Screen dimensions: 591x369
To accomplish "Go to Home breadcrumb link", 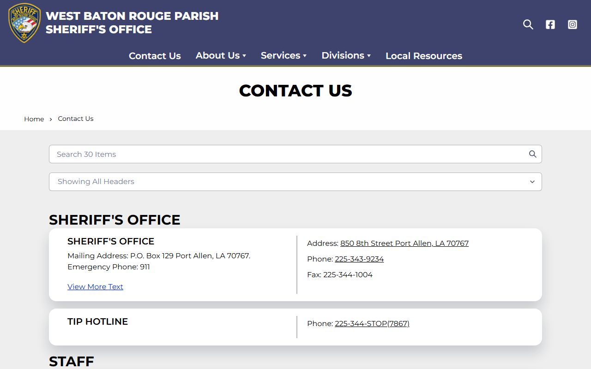I will click(34, 119).
